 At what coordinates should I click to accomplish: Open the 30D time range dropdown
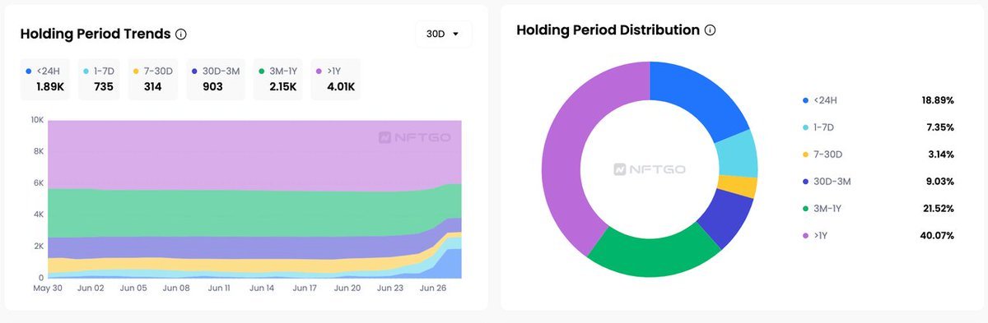[444, 35]
